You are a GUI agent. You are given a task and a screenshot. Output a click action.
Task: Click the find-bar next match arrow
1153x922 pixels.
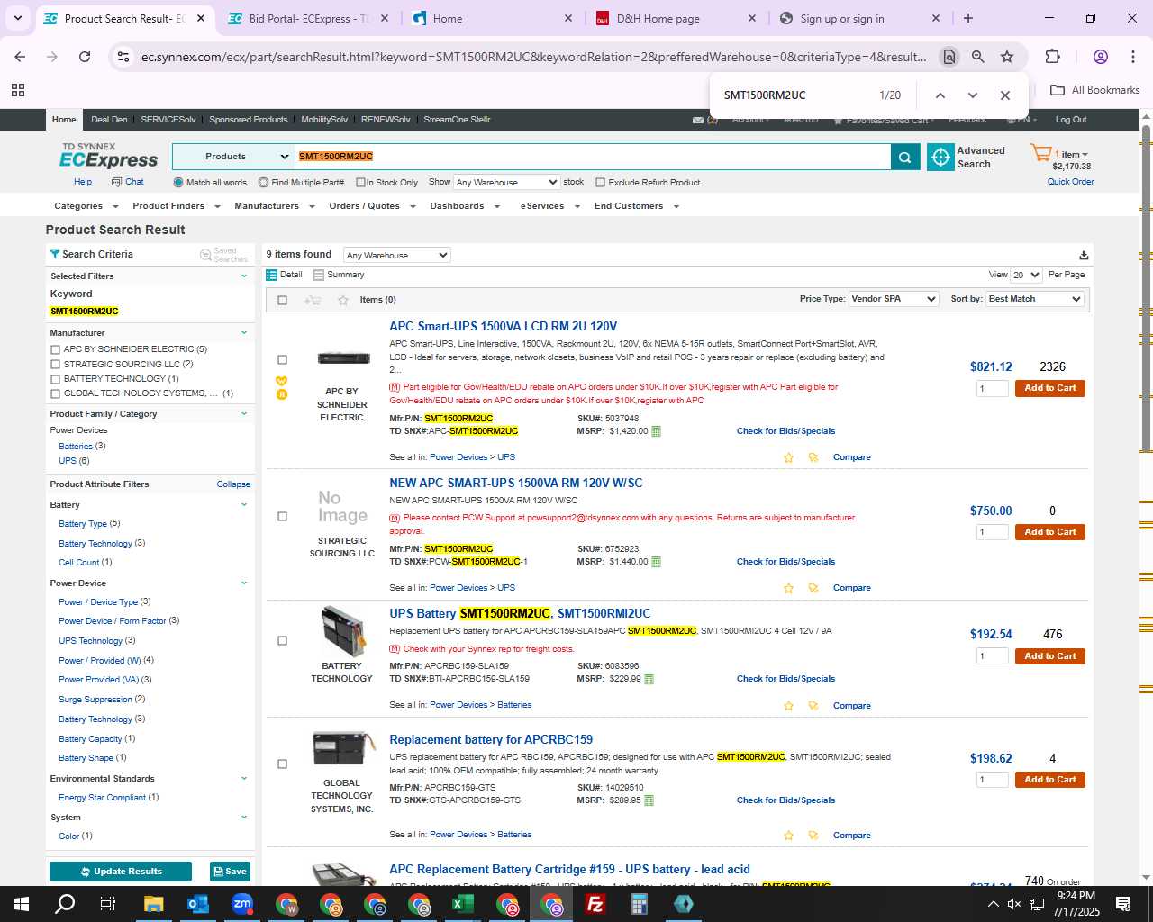point(972,95)
